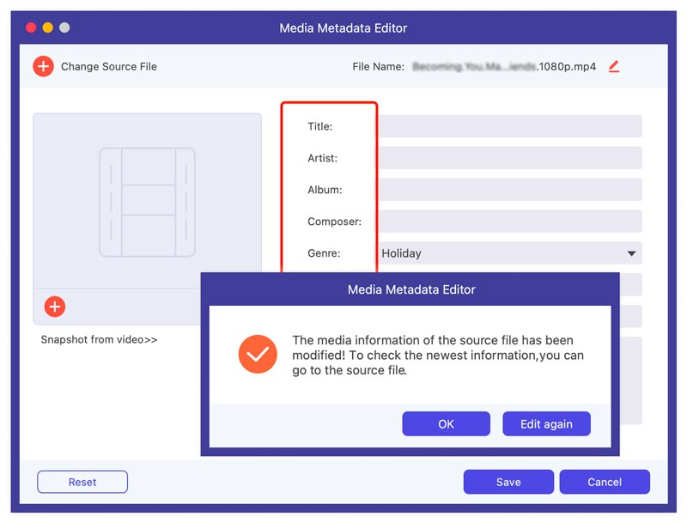The image size is (687, 523).
Task: Click the yellow minimize window button
Action: (47, 27)
